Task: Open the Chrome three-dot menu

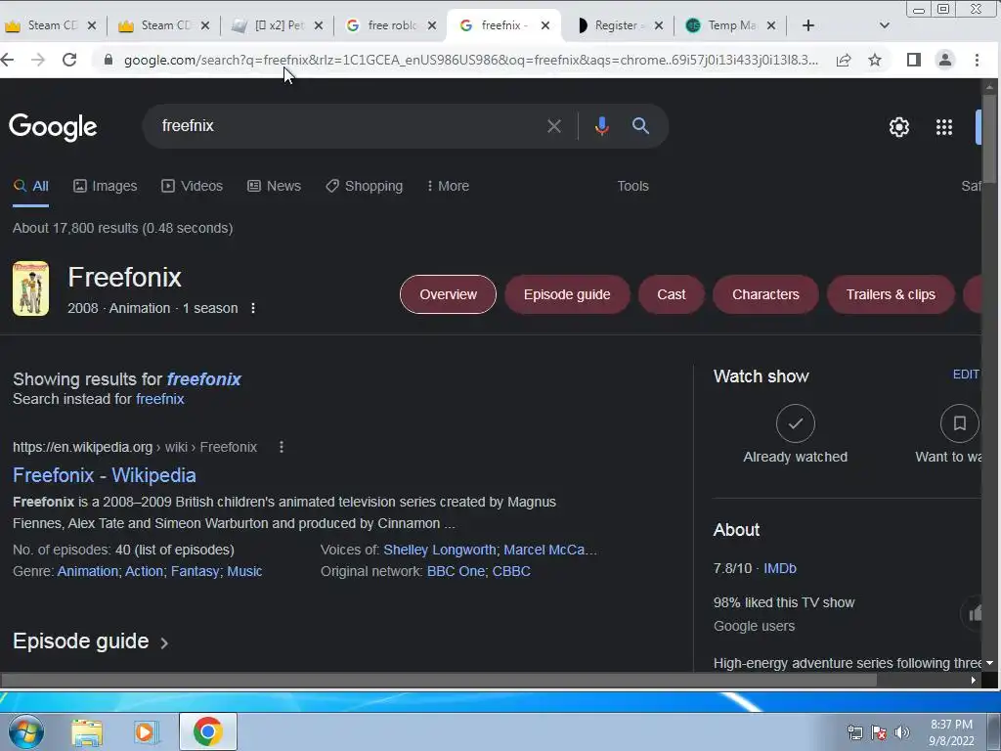Action: (x=977, y=60)
